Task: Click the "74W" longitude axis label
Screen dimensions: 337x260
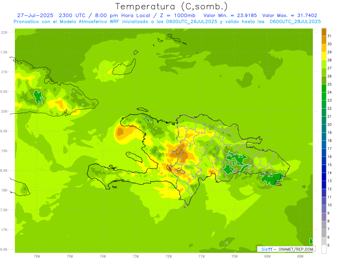Action: [103, 256]
